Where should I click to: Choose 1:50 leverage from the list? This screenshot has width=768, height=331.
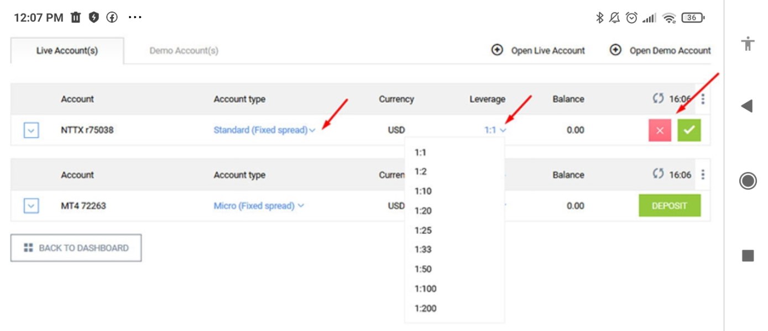[423, 269]
